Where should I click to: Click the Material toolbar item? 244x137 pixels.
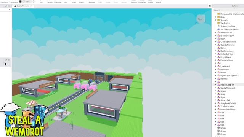92,2
